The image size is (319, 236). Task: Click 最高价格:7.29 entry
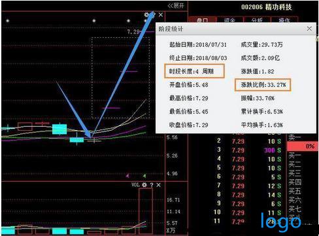click(189, 98)
